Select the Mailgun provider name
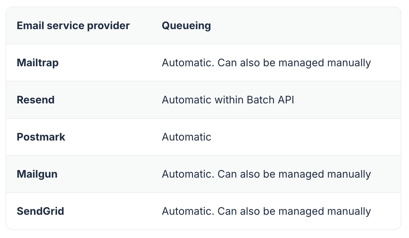Screen dimensions: 409x238 [x=37, y=174]
